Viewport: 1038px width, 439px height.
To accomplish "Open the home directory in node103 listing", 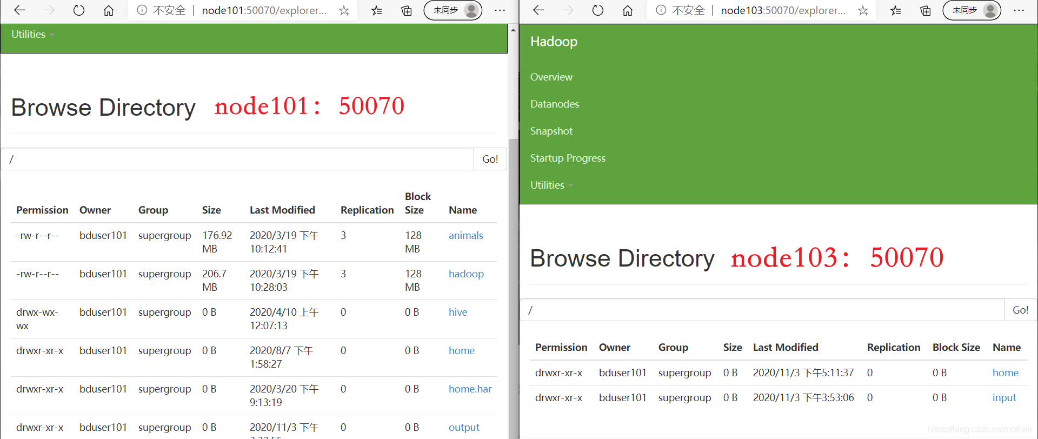I will tap(1006, 373).
